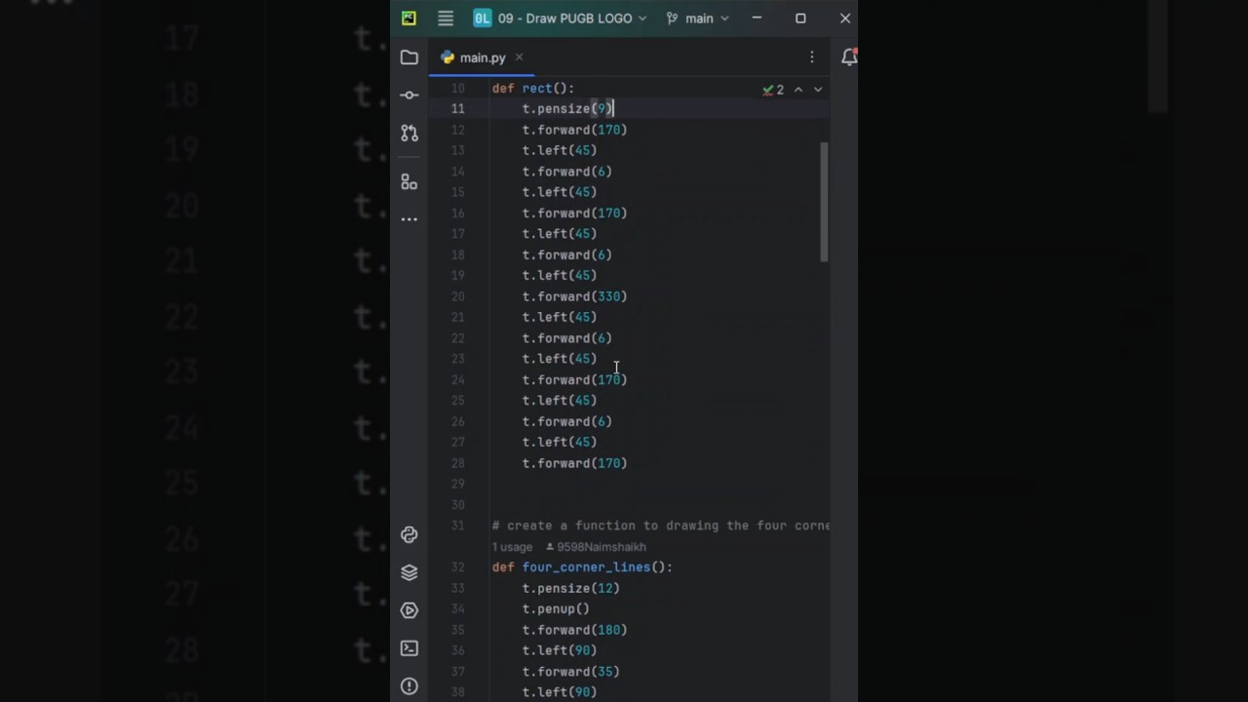Viewport: 1248px width, 702px height.
Task: Open the Pull Requests tool window
Action: 409,133
